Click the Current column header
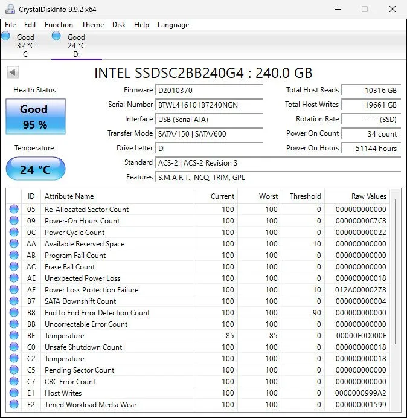Image resolution: width=407 pixels, height=418 pixels. [216, 196]
